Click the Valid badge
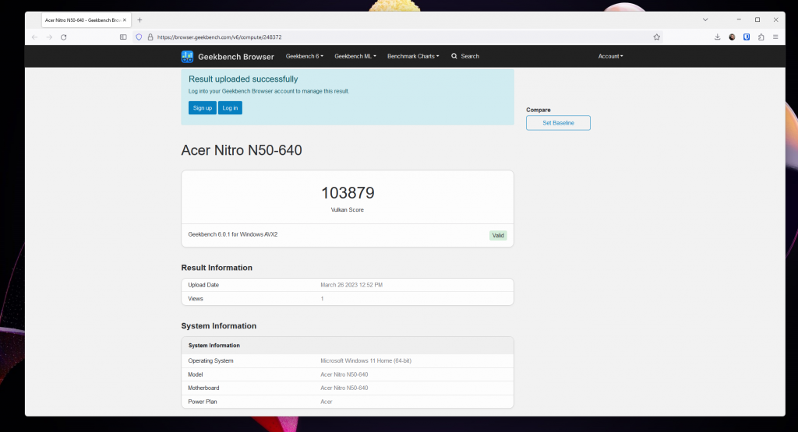Screen dimensions: 798x432 tap(498, 235)
